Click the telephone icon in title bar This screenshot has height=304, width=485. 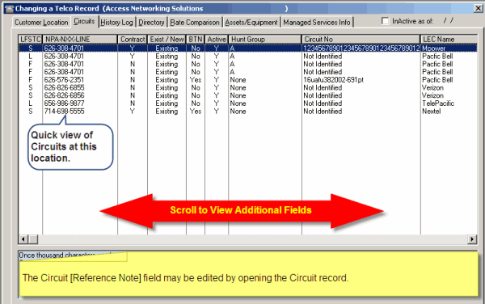point(9,9)
